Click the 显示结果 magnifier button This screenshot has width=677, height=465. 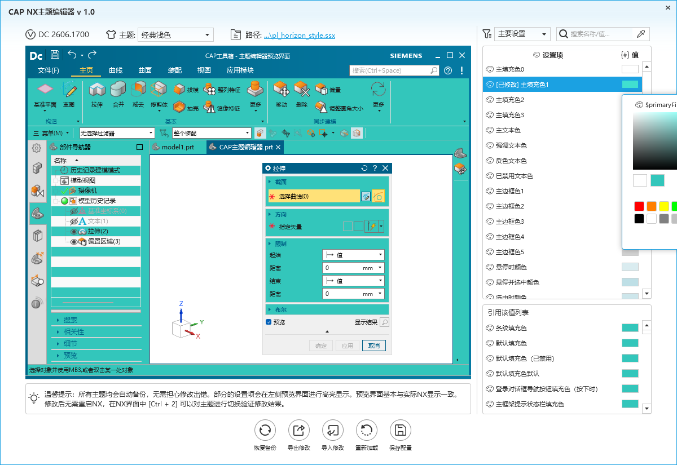click(x=384, y=322)
